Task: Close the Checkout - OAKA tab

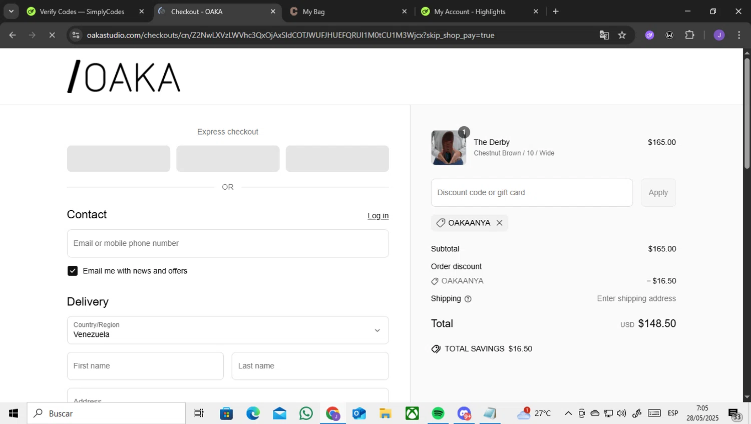Action: point(273,11)
